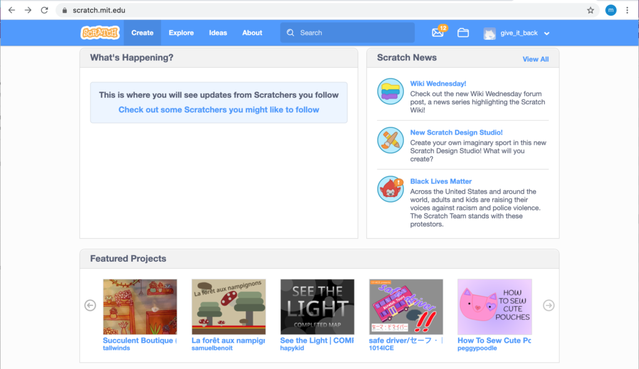
Task: Click the Scratch Design Studio news icon
Action: tap(391, 140)
